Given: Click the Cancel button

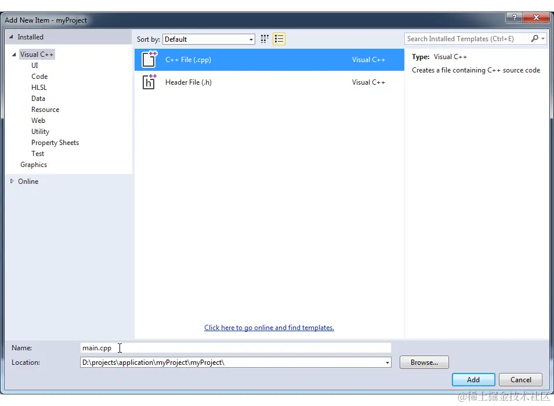Looking at the screenshot, I should [520, 379].
